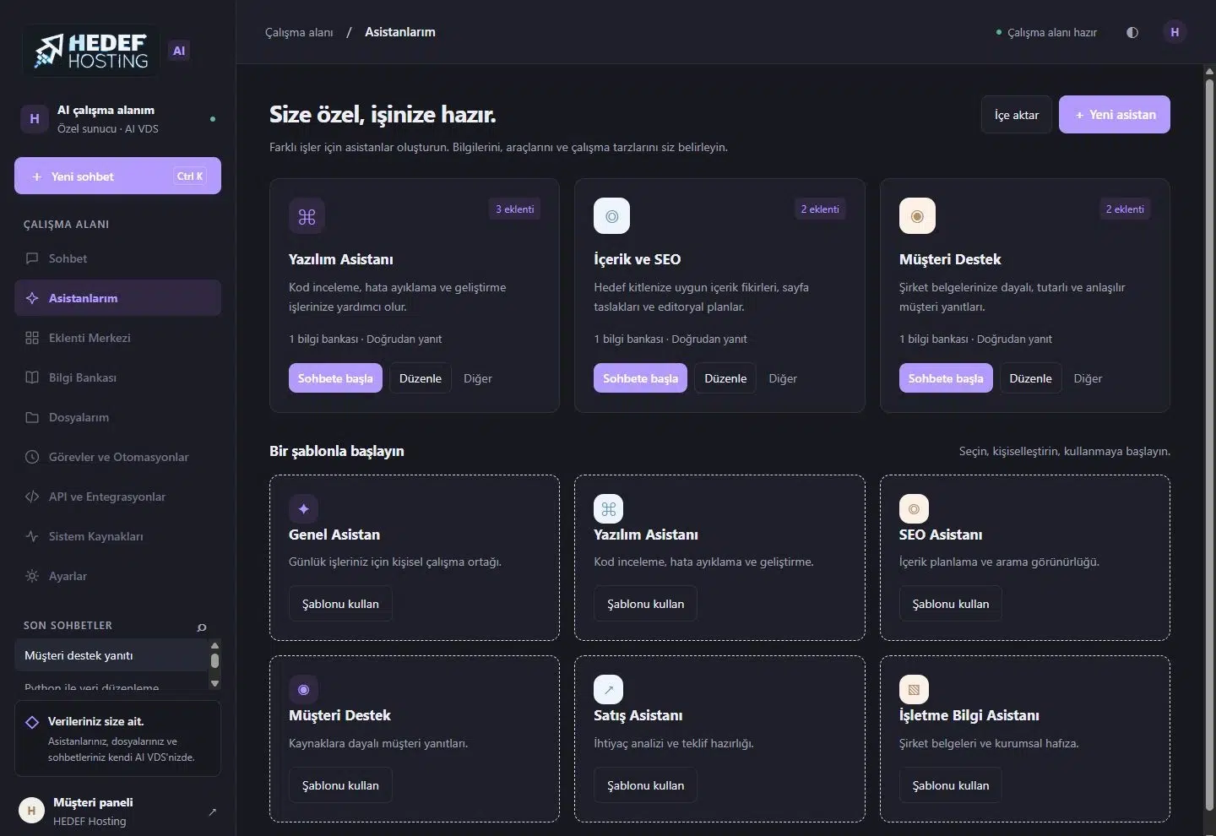Open Müşteri paneli external link arrow

pyautogui.click(x=212, y=812)
